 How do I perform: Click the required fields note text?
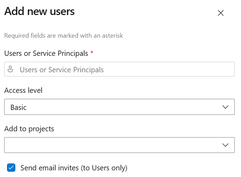[64, 36]
